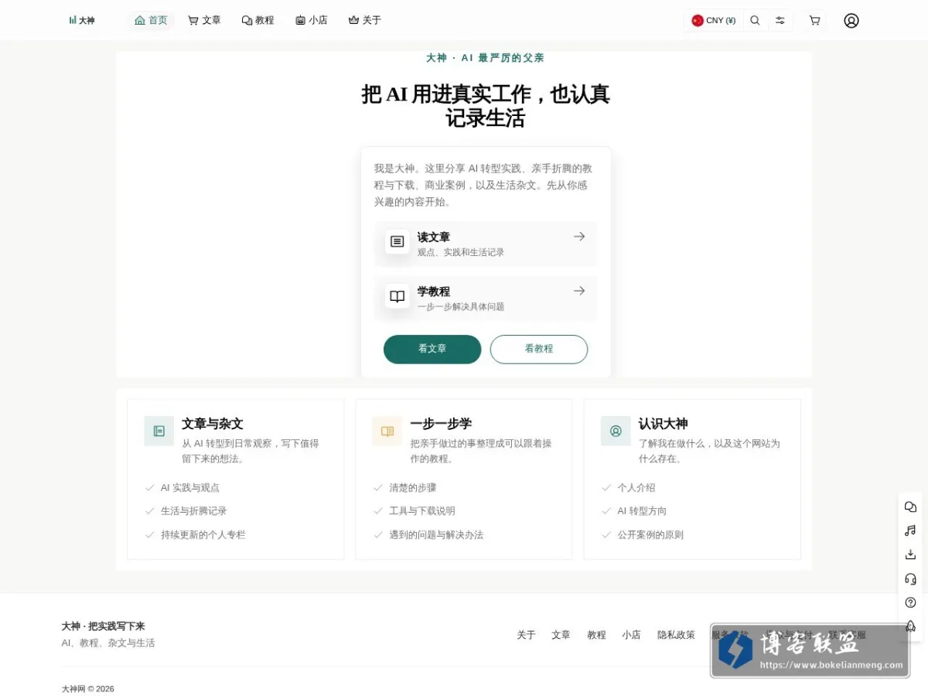Click the arrow on the 学教程 row
928x696 pixels.
pyautogui.click(x=579, y=291)
